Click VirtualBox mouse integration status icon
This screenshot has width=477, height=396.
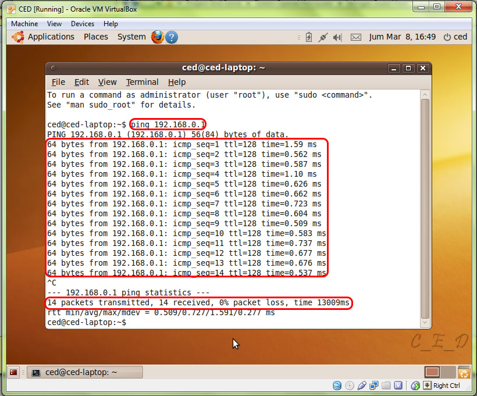[x=415, y=386]
